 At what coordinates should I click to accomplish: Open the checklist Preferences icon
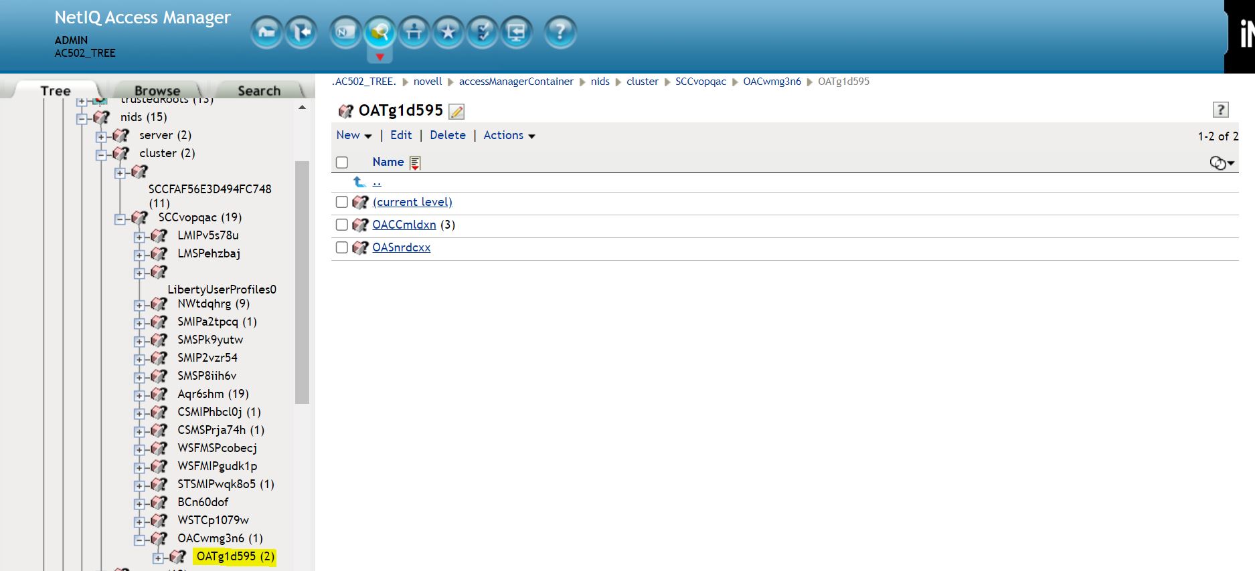(483, 32)
